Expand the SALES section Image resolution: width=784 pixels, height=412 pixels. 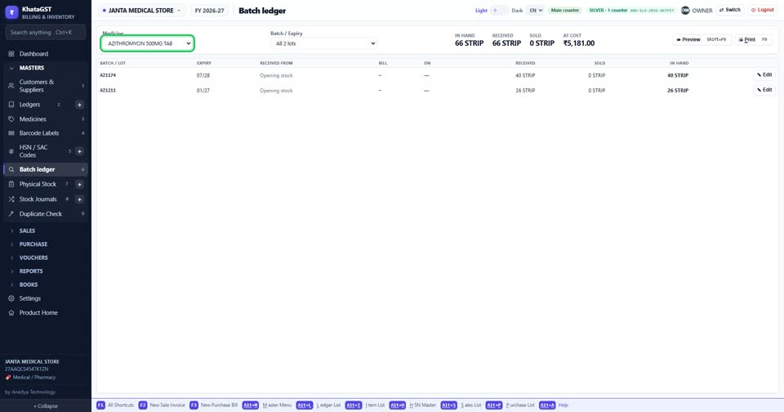pos(46,231)
